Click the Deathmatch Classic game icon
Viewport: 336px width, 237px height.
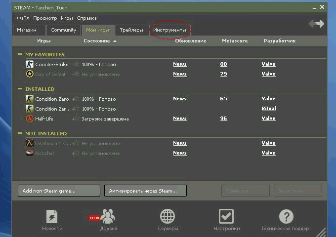click(x=30, y=143)
